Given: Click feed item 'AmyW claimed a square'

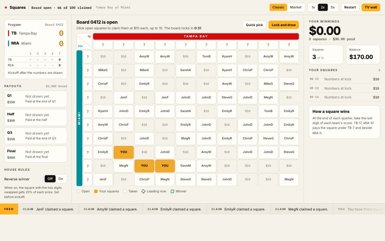Looking at the screenshot, I should [x=111, y=209].
